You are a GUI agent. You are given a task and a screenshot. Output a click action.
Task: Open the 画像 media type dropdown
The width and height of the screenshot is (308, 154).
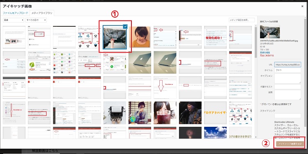14,20
